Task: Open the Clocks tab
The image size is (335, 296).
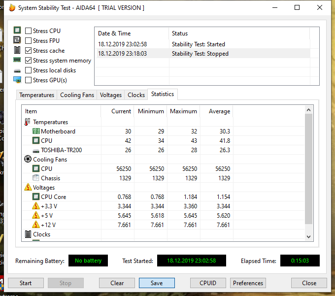Action: [x=136, y=95]
